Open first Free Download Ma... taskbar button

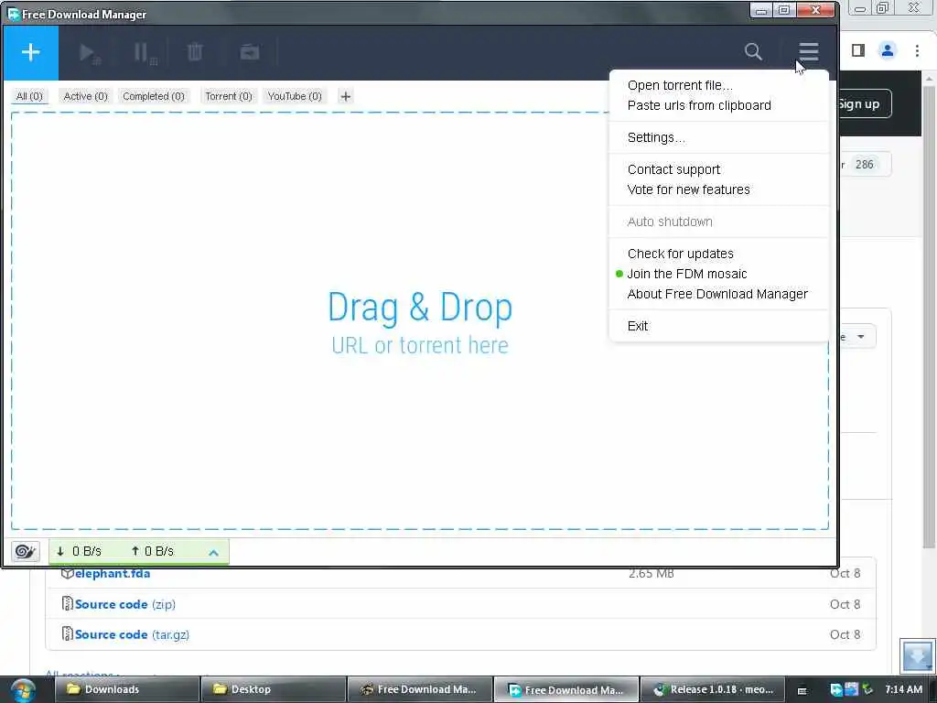(x=420, y=690)
